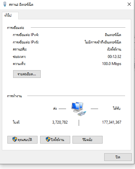The height and width of the screenshot is (169, 135).
Task: Click the ปิด button at bottom
Action: tap(118, 157)
